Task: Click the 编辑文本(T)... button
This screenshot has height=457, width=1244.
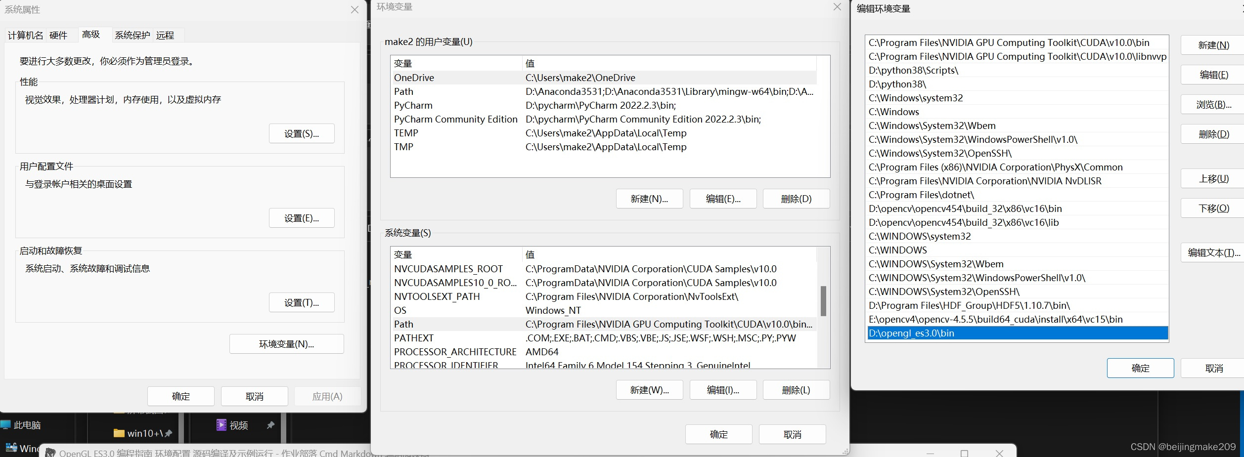Action: click(x=1213, y=252)
